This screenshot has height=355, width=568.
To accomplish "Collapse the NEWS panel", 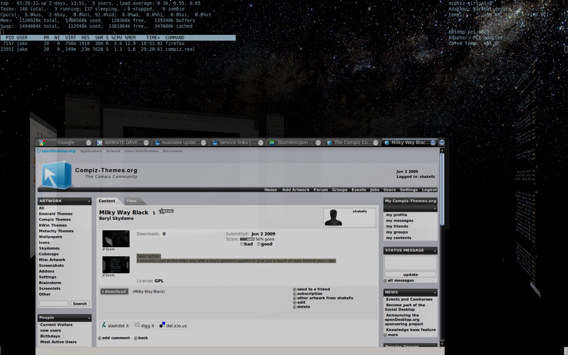I will click(x=435, y=292).
